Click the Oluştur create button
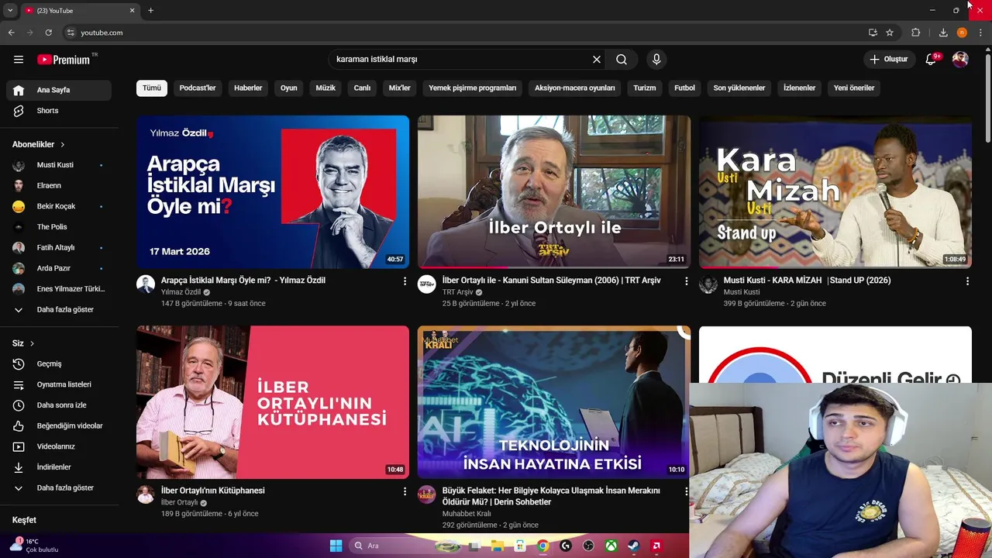The height and width of the screenshot is (558, 992). (888, 60)
